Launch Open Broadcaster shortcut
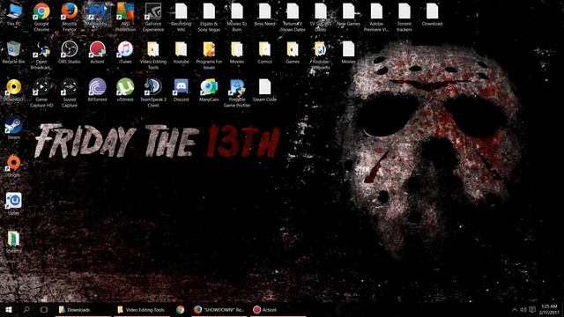This screenshot has height=317, width=564. tap(41, 55)
